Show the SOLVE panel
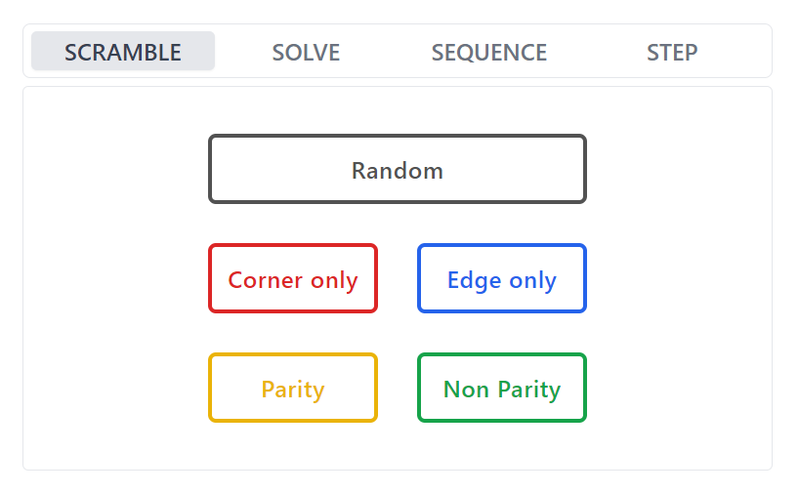 pyautogui.click(x=306, y=52)
